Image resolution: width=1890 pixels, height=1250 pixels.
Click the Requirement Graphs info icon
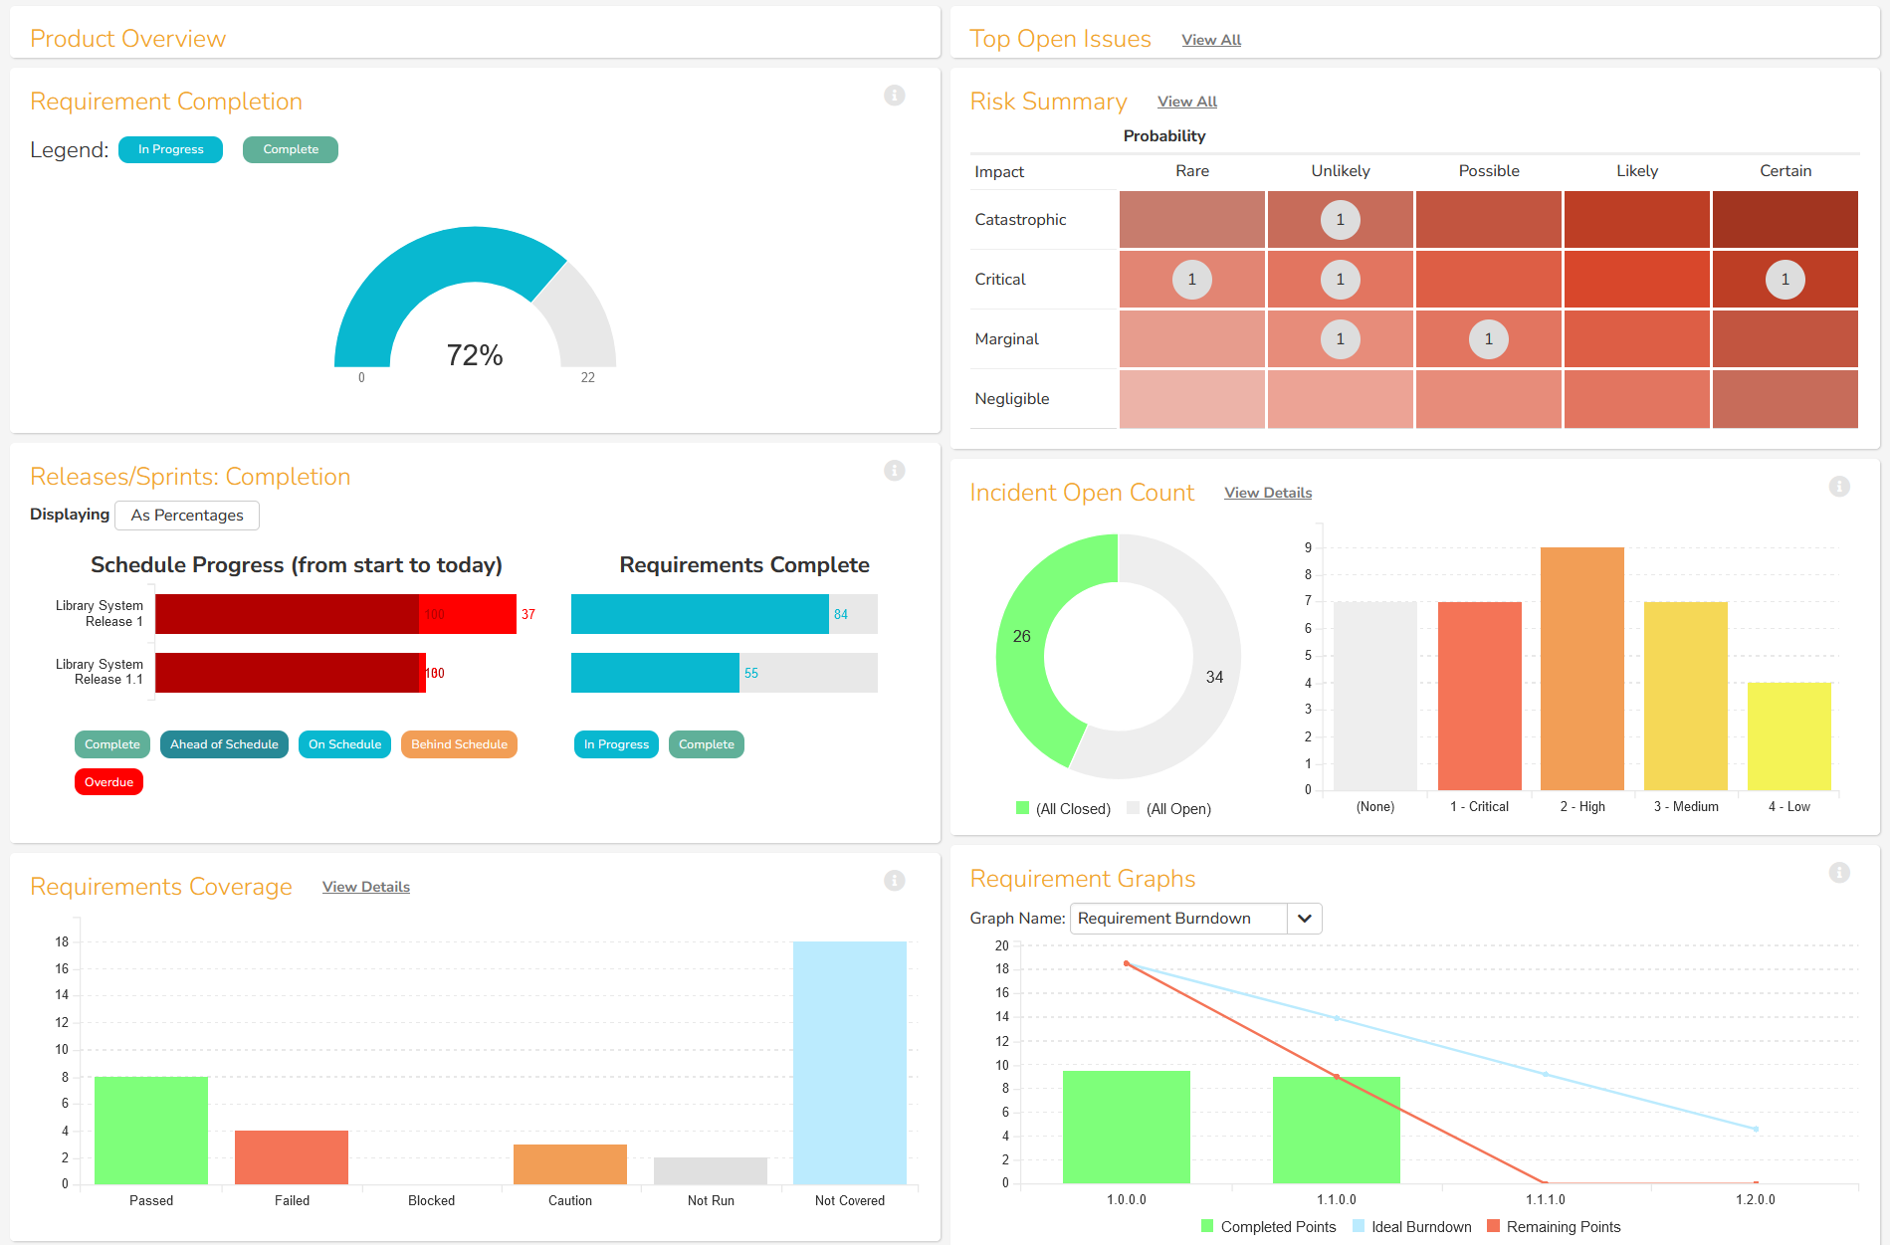(1838, 873)
